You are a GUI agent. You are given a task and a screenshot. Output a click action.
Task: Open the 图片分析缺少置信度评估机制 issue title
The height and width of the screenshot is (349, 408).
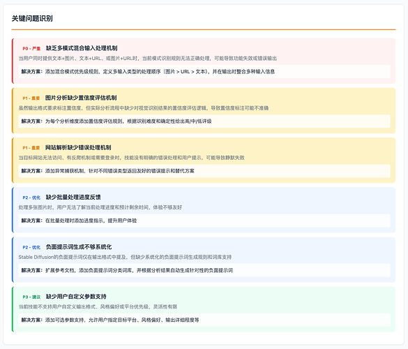click(x=81, y=98)
